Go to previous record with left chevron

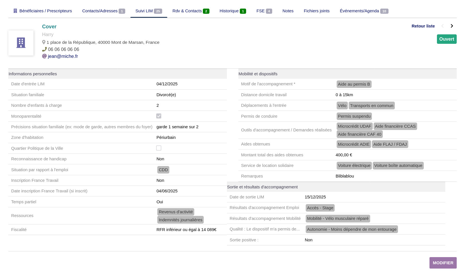click(x=442, y=26)
